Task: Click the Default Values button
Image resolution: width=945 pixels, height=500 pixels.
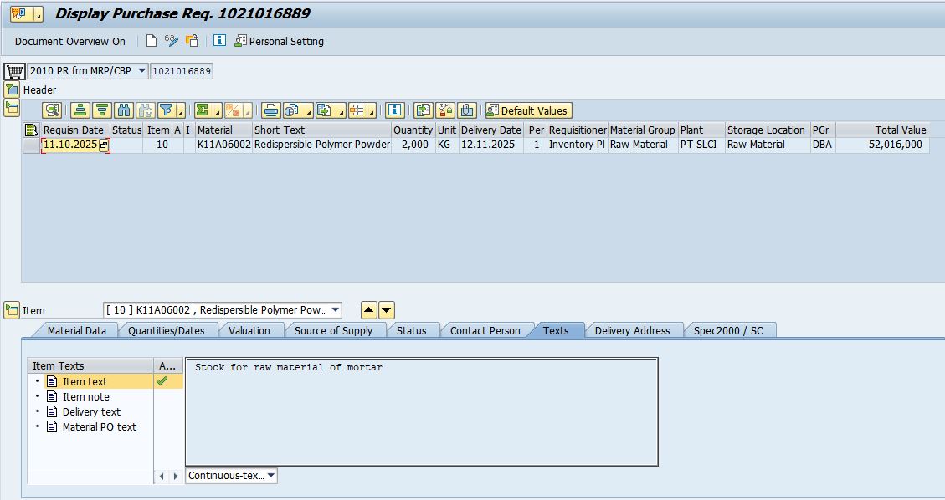Action: tap(527, 110)
